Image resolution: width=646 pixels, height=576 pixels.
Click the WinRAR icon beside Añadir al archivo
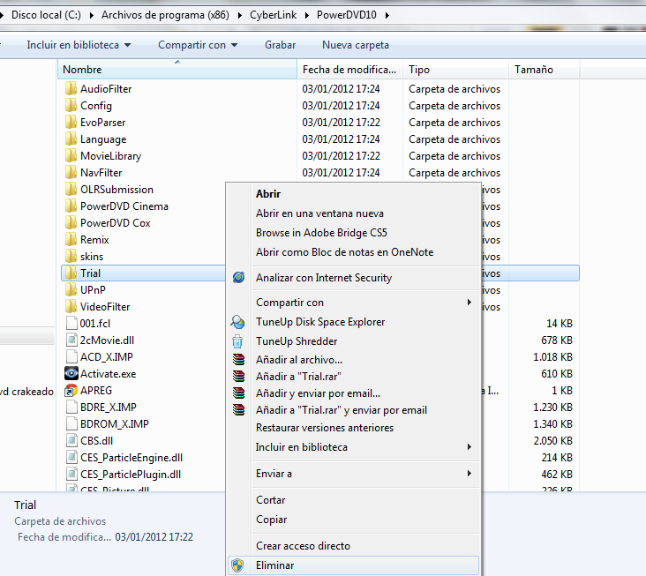238,359
